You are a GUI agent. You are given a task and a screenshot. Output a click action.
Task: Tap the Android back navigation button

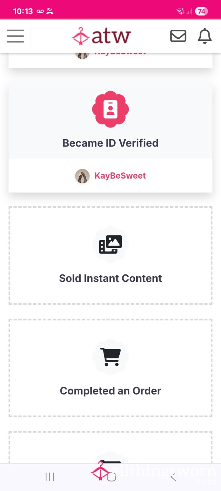[x=173, y=477]
